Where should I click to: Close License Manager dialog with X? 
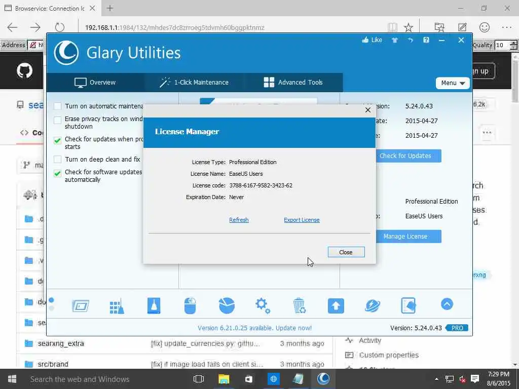coord(368,110)
